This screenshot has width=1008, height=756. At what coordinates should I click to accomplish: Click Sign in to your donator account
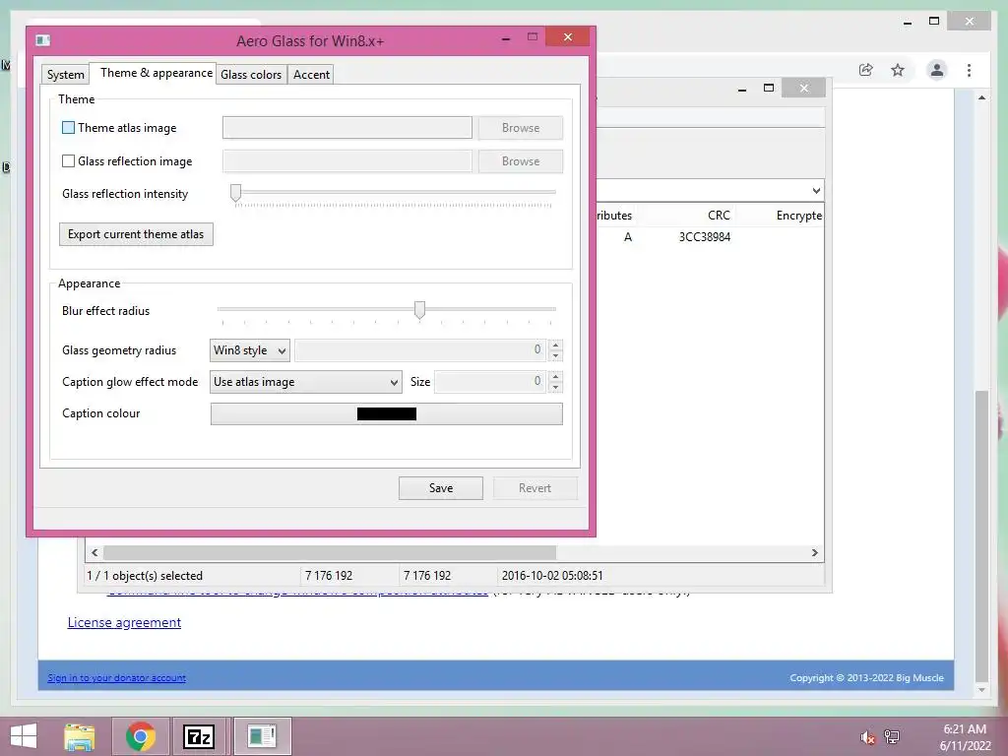116,677
